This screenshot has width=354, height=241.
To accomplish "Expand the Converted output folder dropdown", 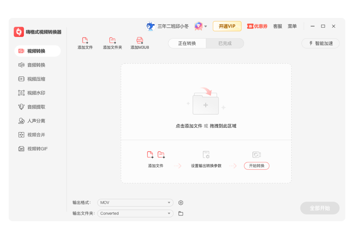I will point(135,213).
